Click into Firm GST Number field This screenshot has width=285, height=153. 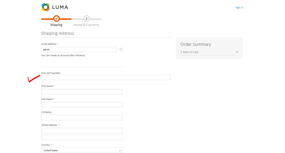[106, 77]
